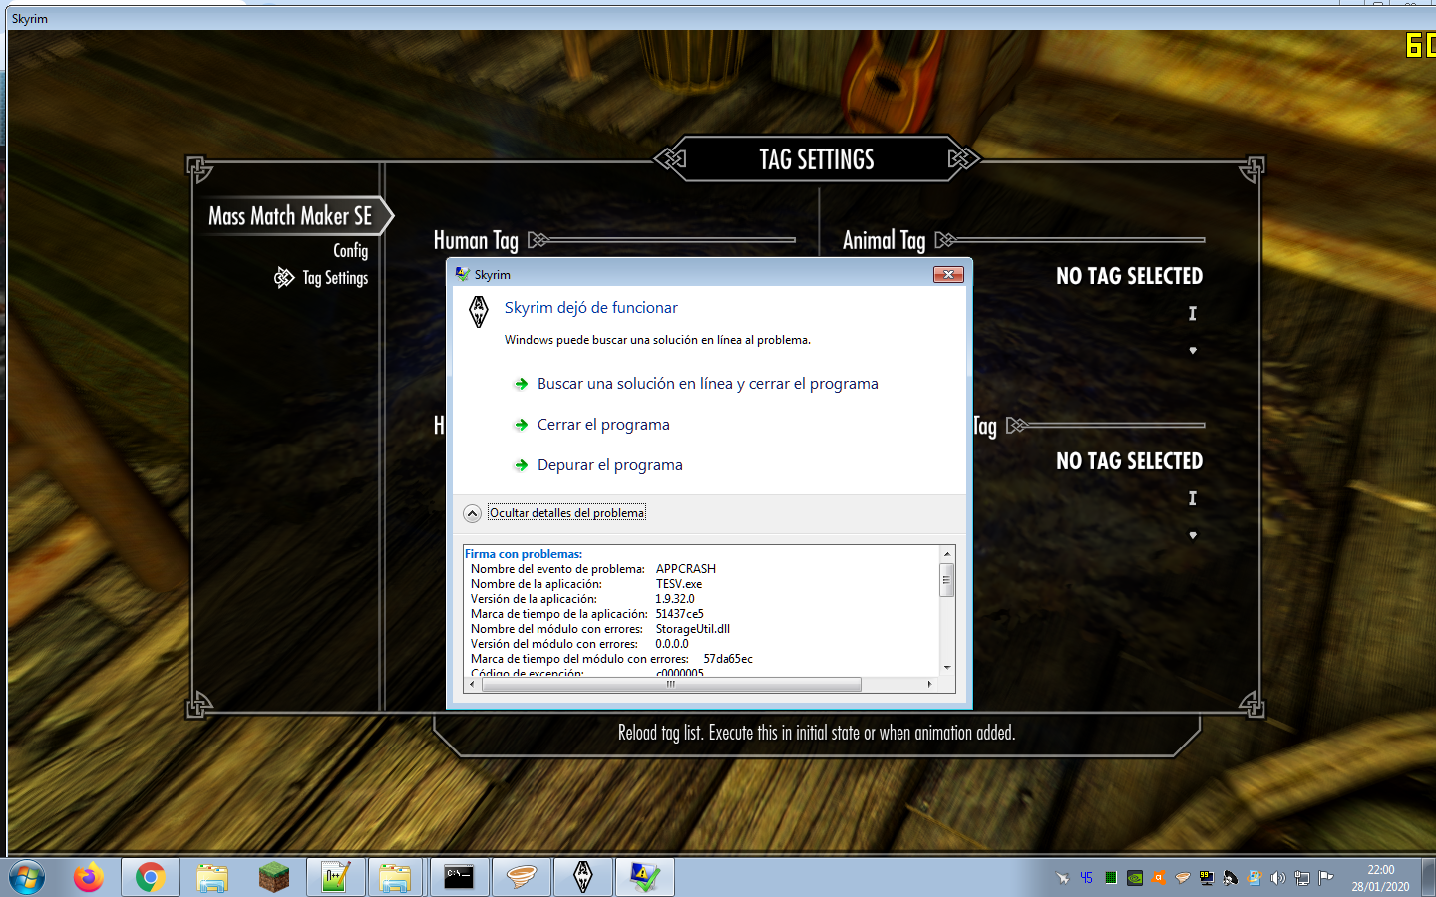Click the details box scroll down arrow

947,668
